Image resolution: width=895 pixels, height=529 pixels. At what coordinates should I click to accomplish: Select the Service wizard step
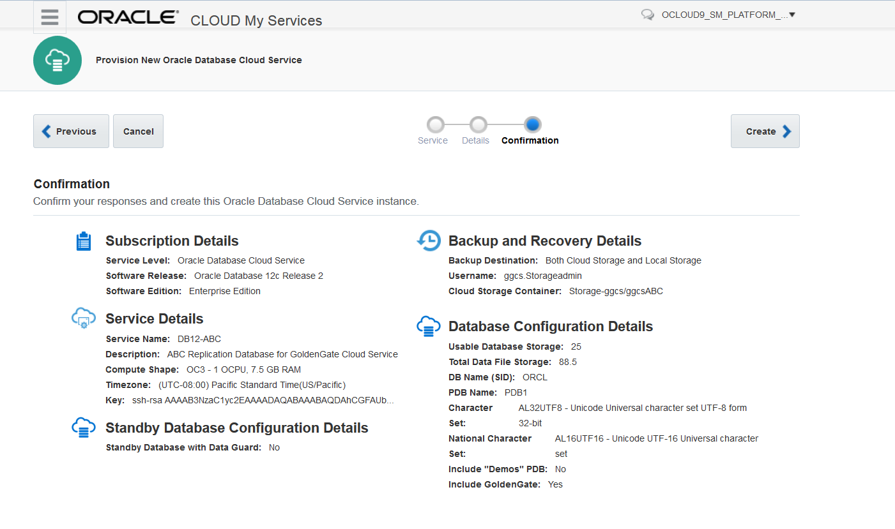click(x=434, y=124)
